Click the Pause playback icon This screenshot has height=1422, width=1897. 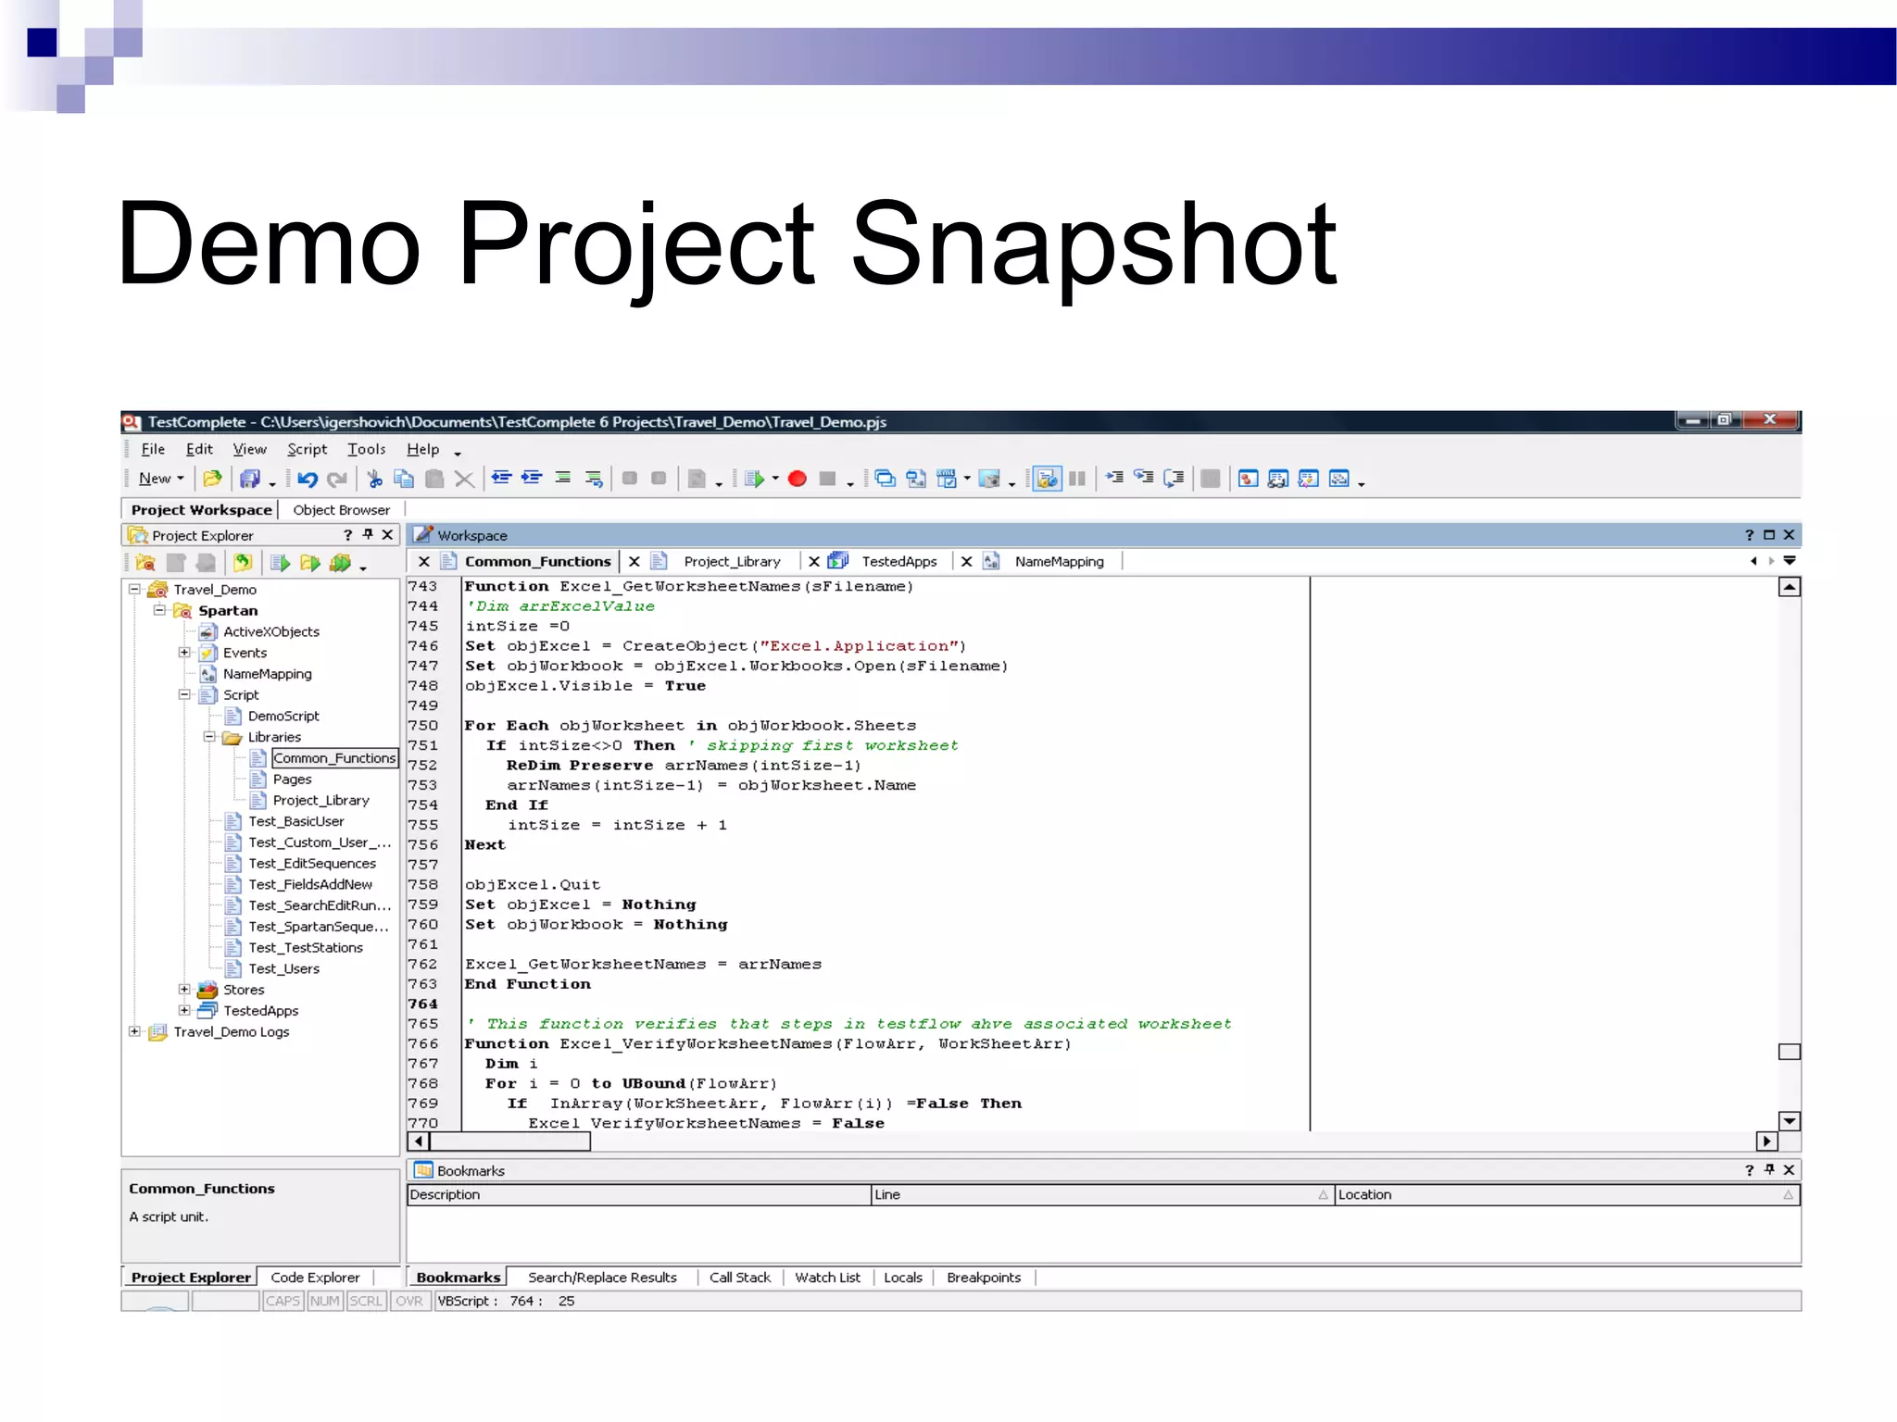point(1077,479)
